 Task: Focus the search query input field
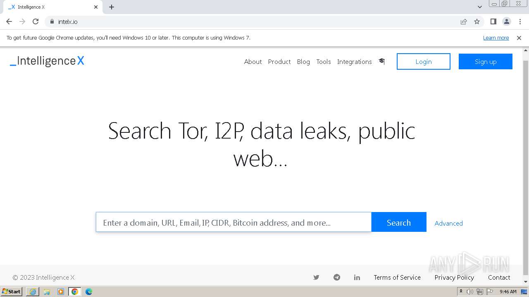(234, 222)
